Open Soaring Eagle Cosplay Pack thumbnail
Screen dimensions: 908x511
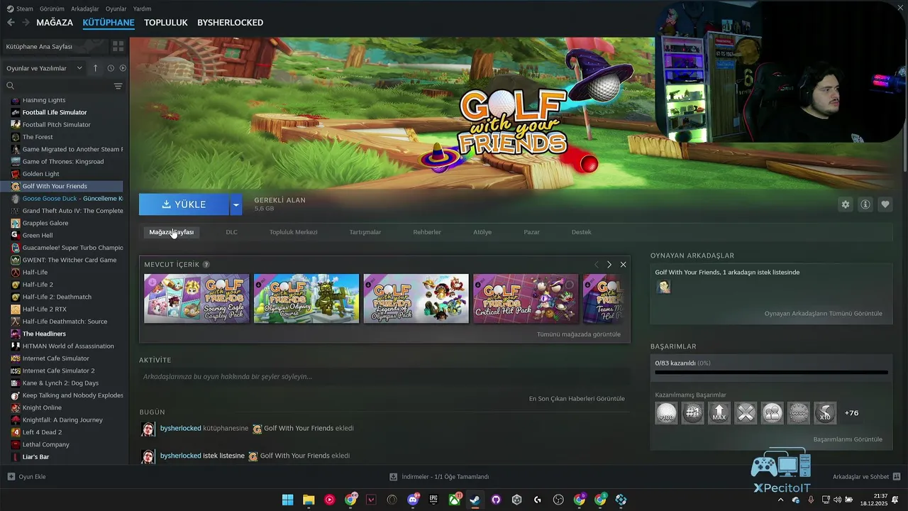196,299
